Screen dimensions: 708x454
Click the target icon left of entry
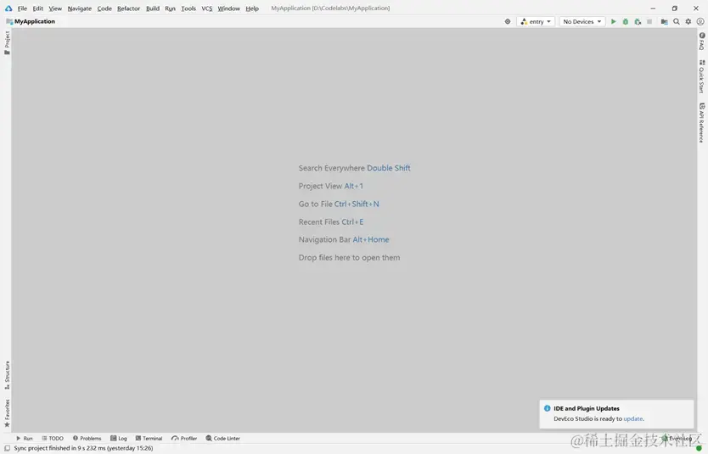(x=508, y=22)
